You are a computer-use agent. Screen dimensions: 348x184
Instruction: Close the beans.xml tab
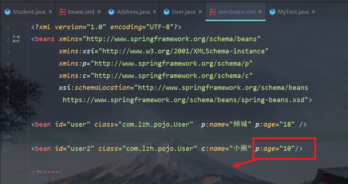99,12
